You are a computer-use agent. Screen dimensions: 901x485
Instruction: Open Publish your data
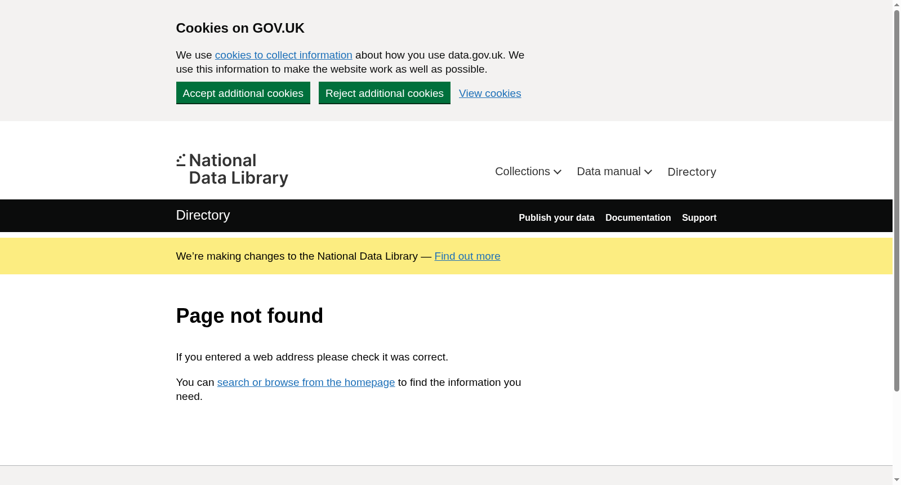click(x=556, y=218)
